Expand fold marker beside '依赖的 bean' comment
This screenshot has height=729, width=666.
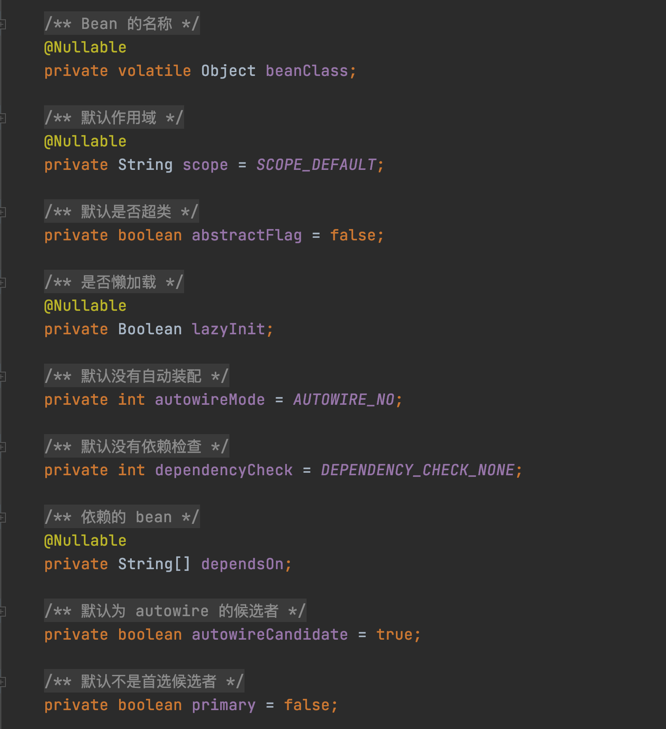(2, 518)
